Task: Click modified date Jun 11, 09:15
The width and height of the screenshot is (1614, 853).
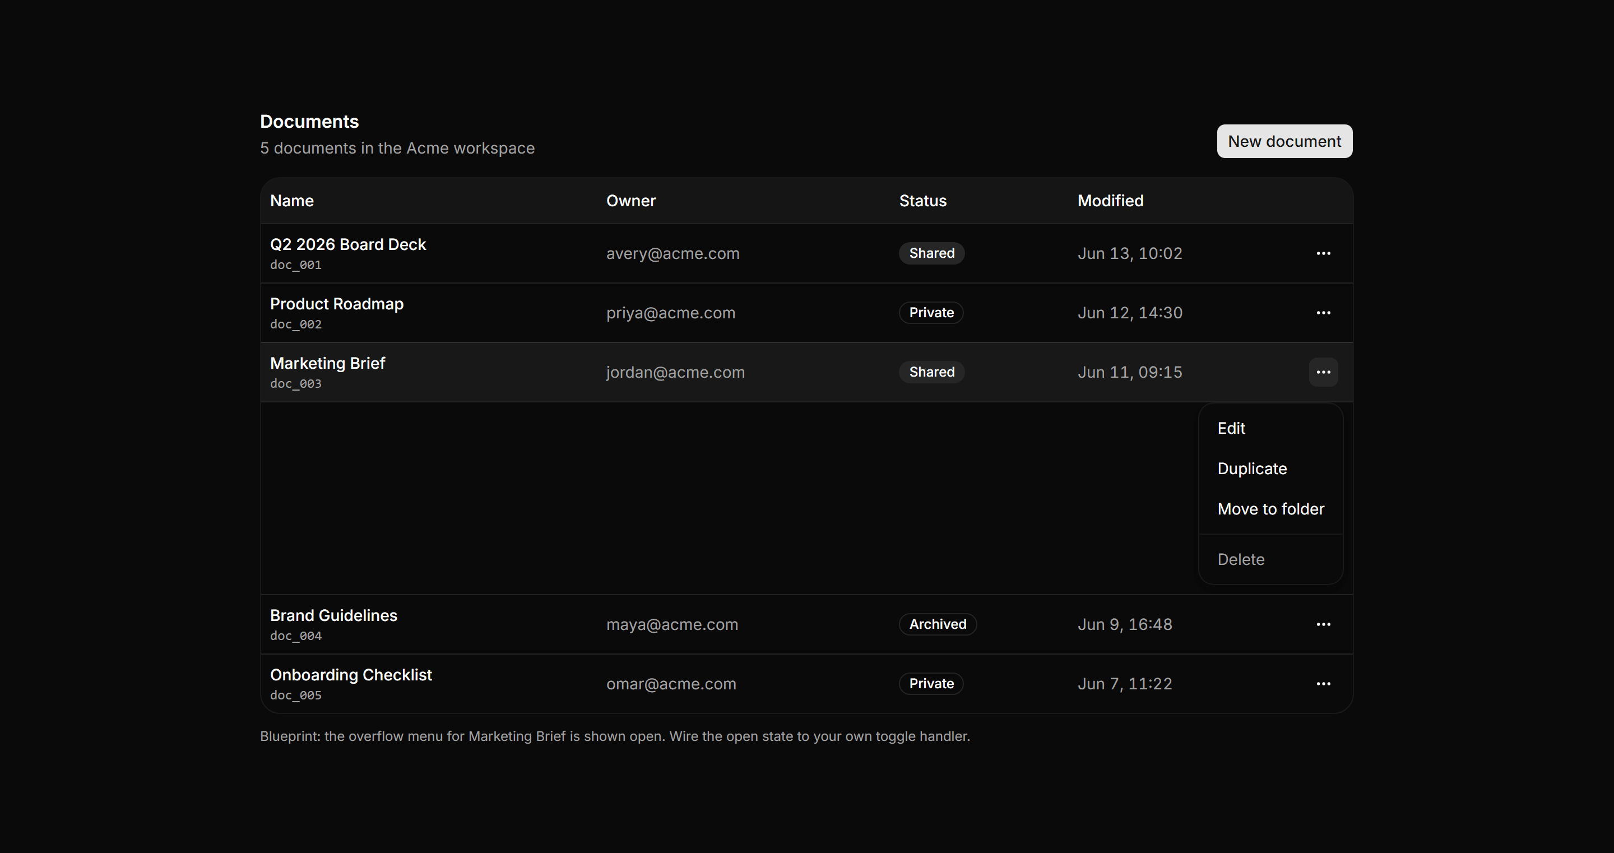Action: tap(1130, 372)
